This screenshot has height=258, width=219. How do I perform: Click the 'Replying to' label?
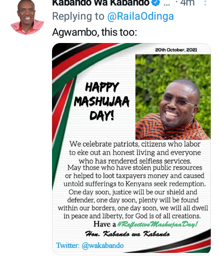(78, 16)
